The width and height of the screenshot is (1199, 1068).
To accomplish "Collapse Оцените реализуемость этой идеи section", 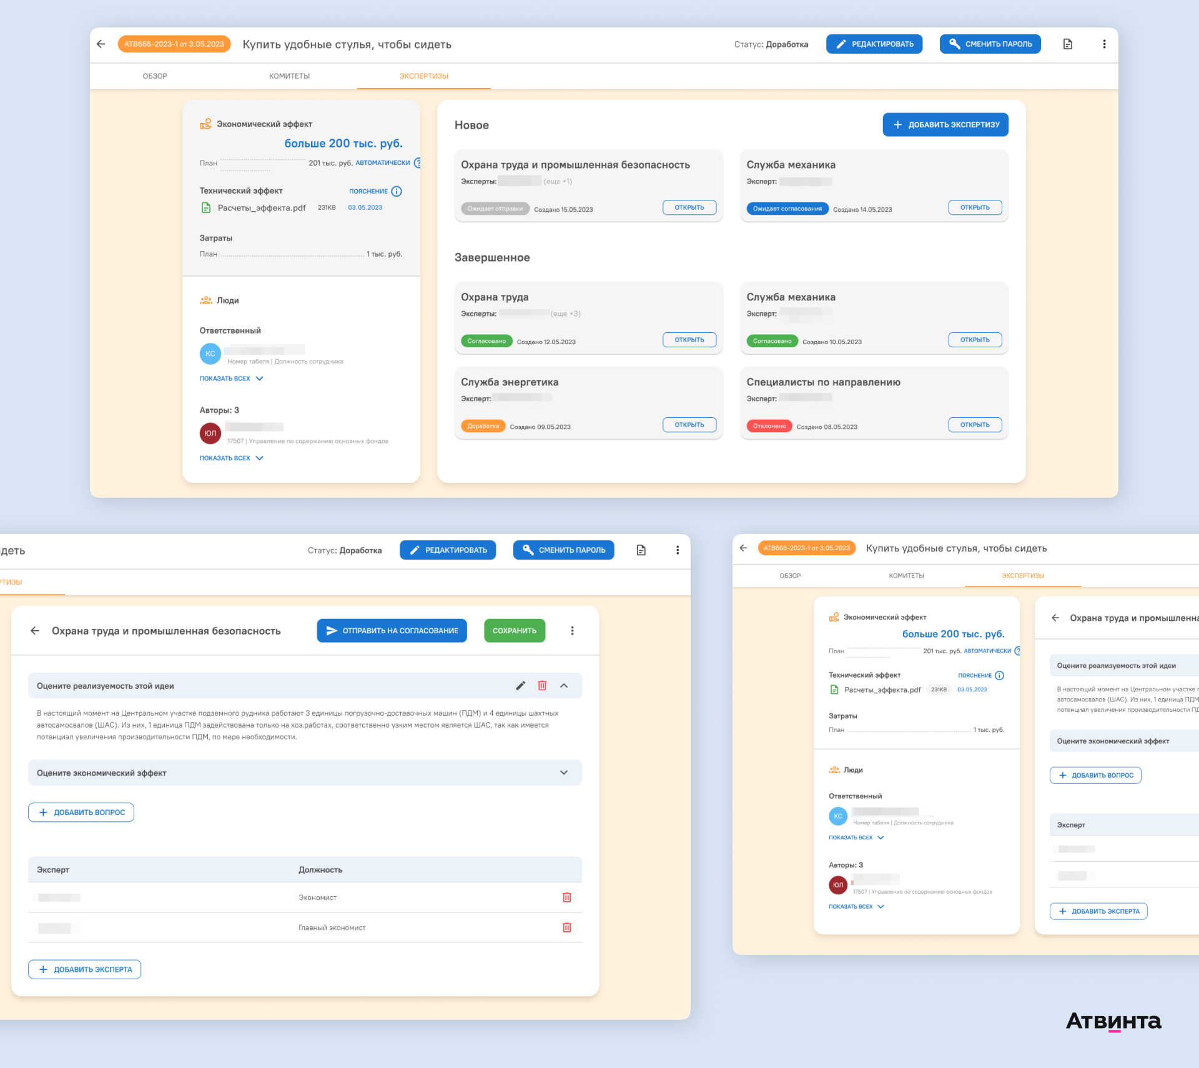I will [564, 686].
